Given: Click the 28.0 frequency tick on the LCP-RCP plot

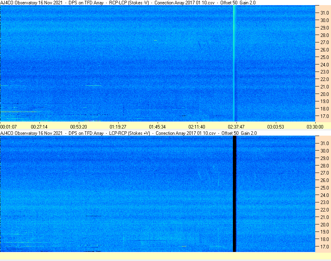Looking at the screenshot, I should (x=324, y=165).
